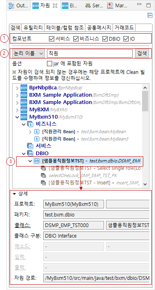
Task: Click the tree scrollbar down arrow
Action: click(x=145, y=184)
